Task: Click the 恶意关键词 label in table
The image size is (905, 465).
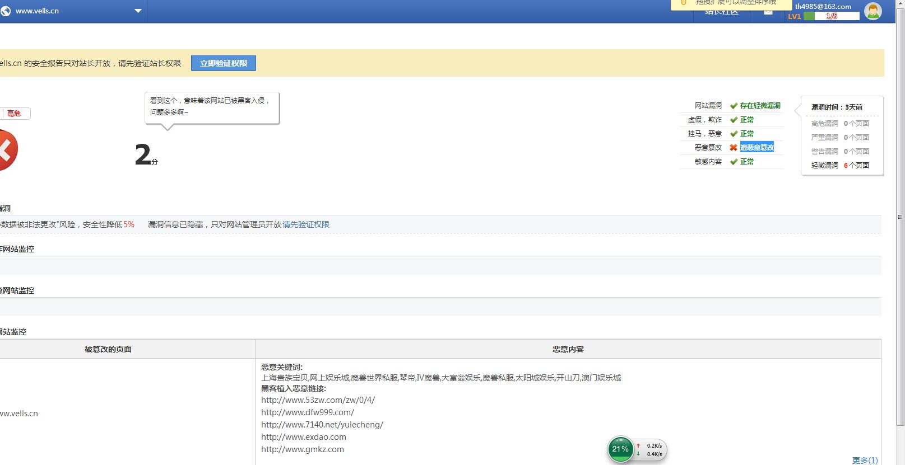Action: tap(282, 367)
